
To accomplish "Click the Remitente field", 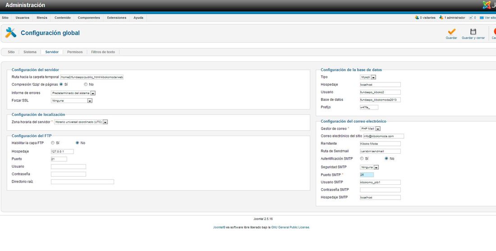I will [380, 144].
